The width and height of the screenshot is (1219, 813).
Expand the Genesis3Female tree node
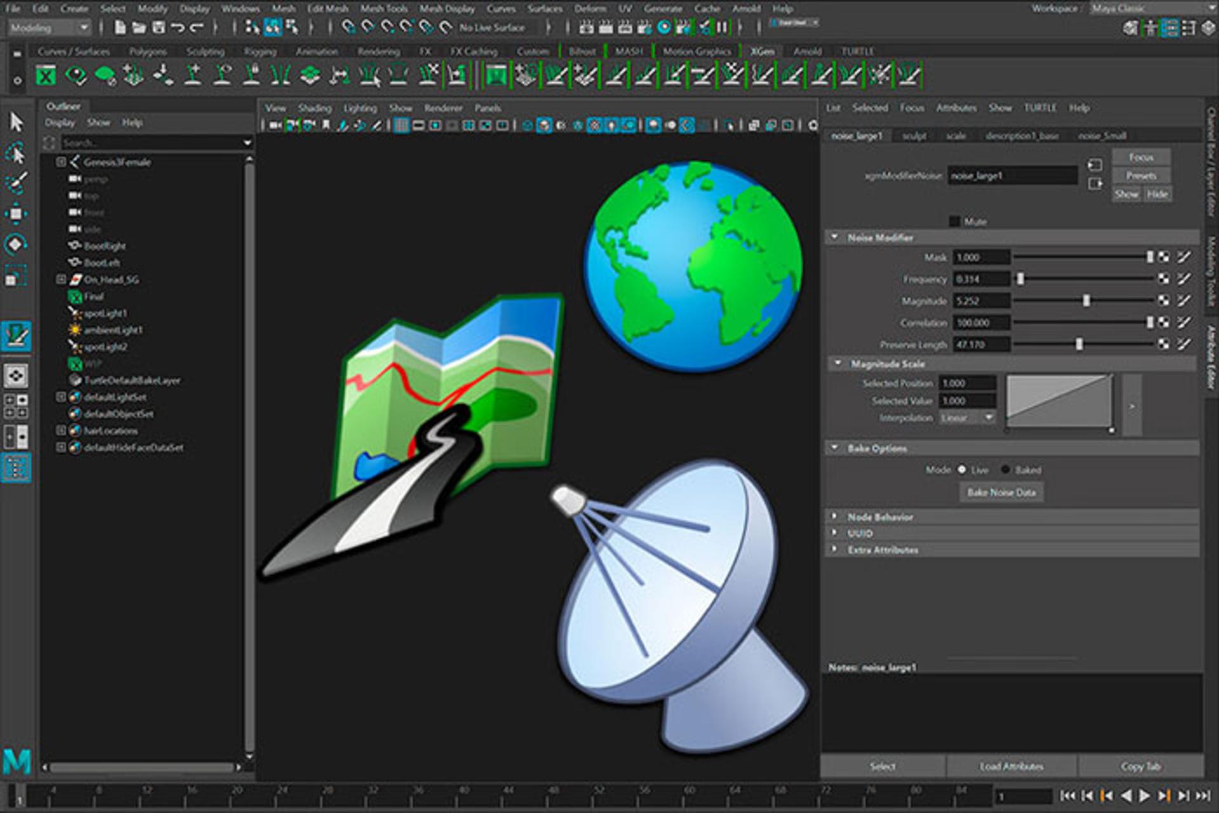[x=61, y=162]
